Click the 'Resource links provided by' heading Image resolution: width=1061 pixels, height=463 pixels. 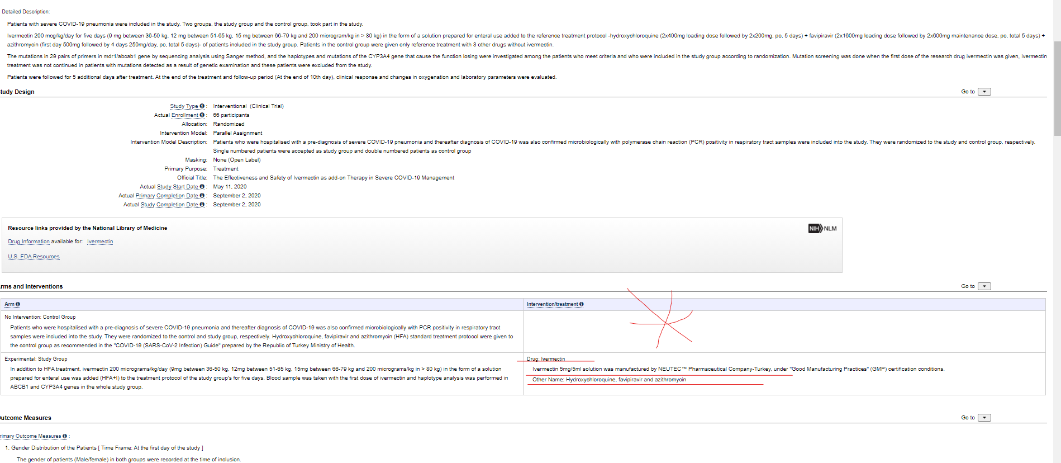tap(87, 228)
